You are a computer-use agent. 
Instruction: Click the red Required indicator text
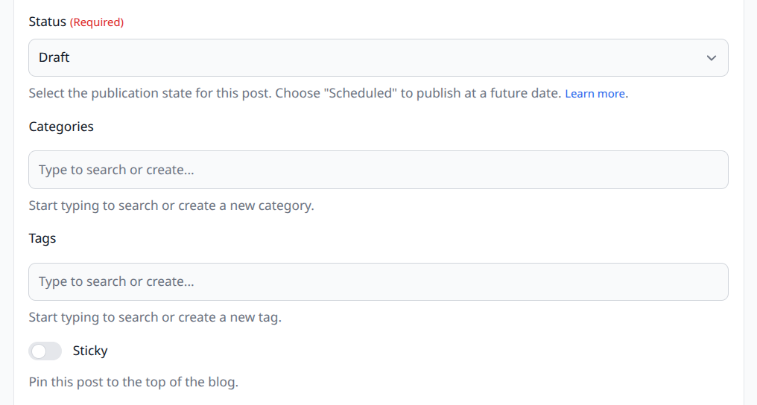pos(97,22)
